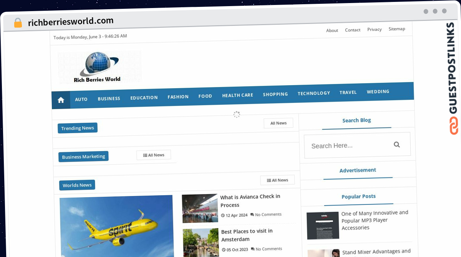The height and width of the screenshot is (257, 461).
Task: Open 'One of Many Innovative and Popular MP3' post
Action: click(x=375, y=220)
